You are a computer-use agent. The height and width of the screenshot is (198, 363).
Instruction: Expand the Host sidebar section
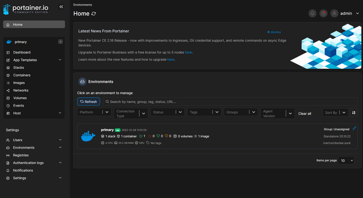coord(60,113)
